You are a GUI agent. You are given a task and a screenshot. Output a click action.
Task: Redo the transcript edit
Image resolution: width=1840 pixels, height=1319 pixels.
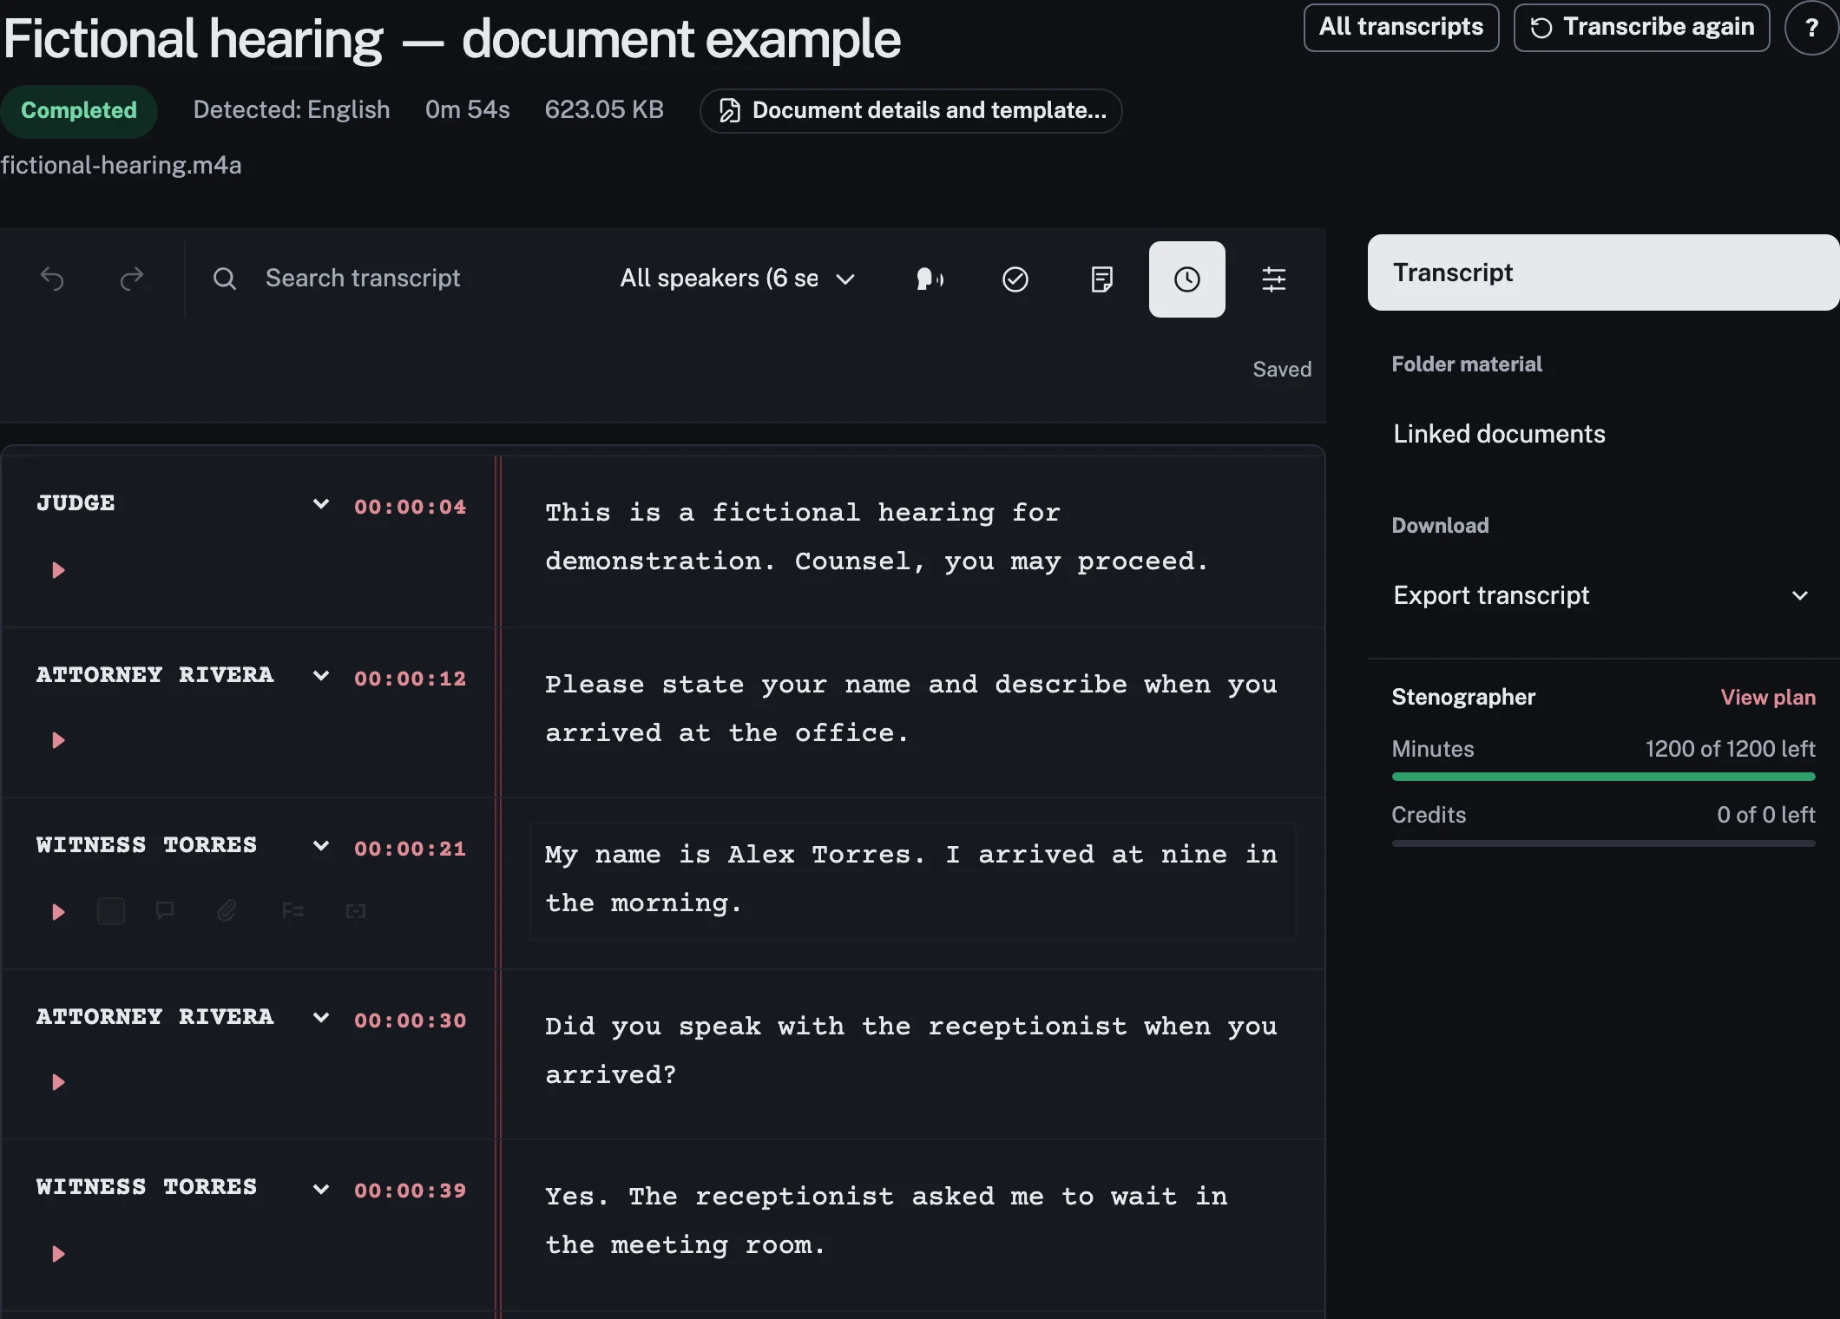[131, 279]
